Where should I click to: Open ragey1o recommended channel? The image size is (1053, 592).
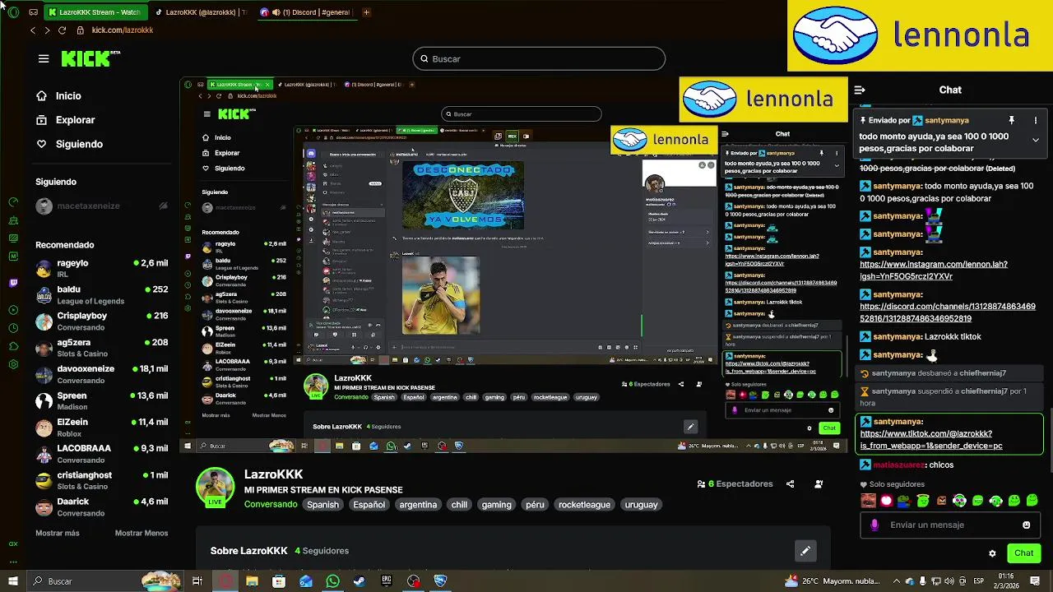coord(102,268)
